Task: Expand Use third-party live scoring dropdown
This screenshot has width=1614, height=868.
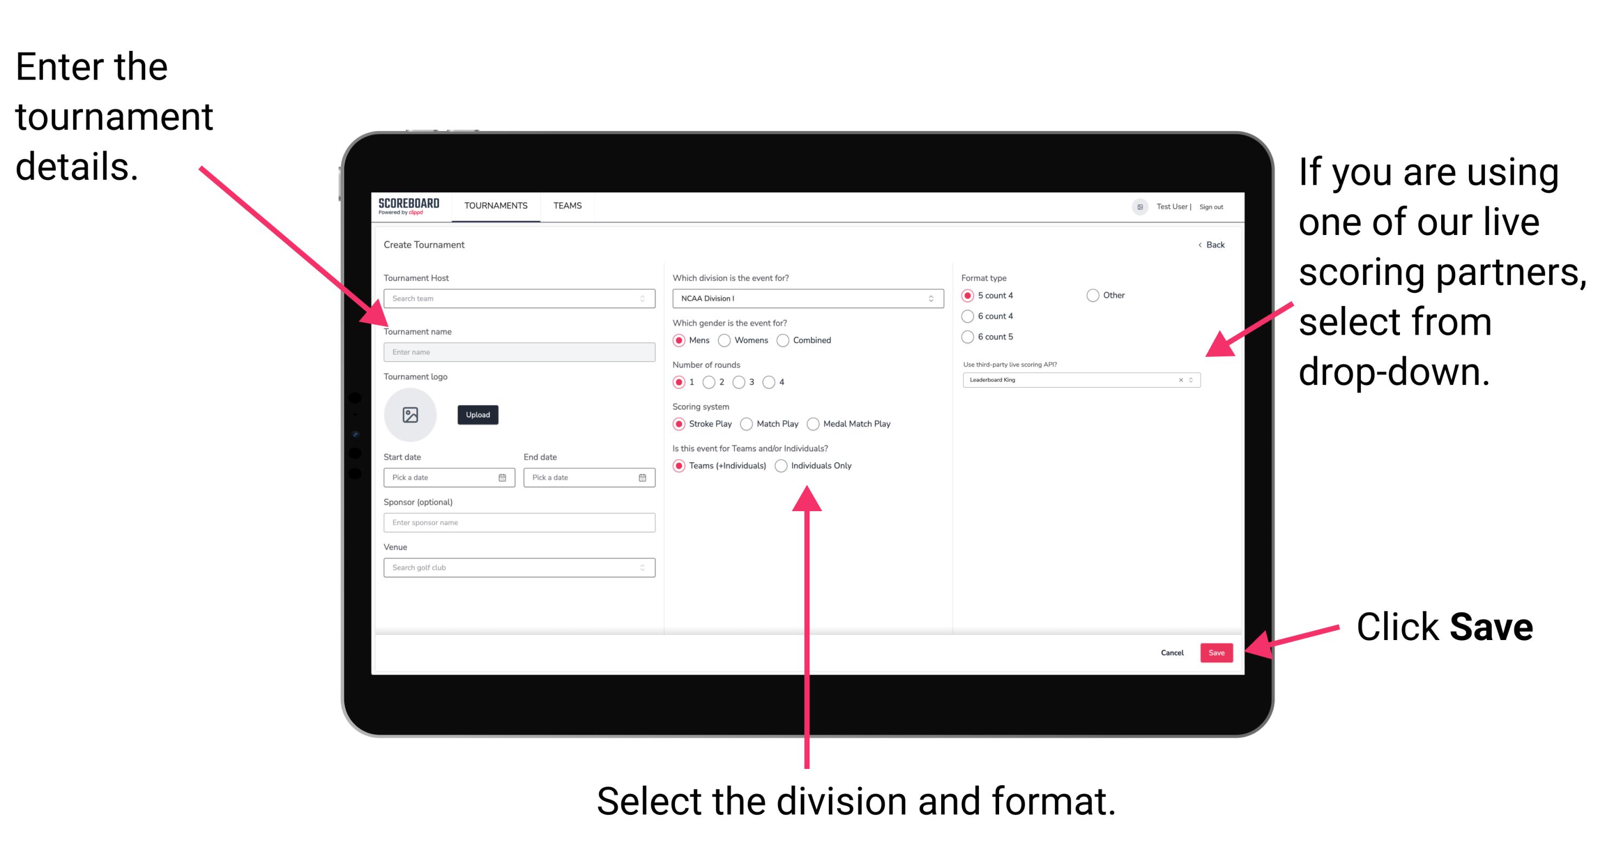Action: [x=1194, y=381]
